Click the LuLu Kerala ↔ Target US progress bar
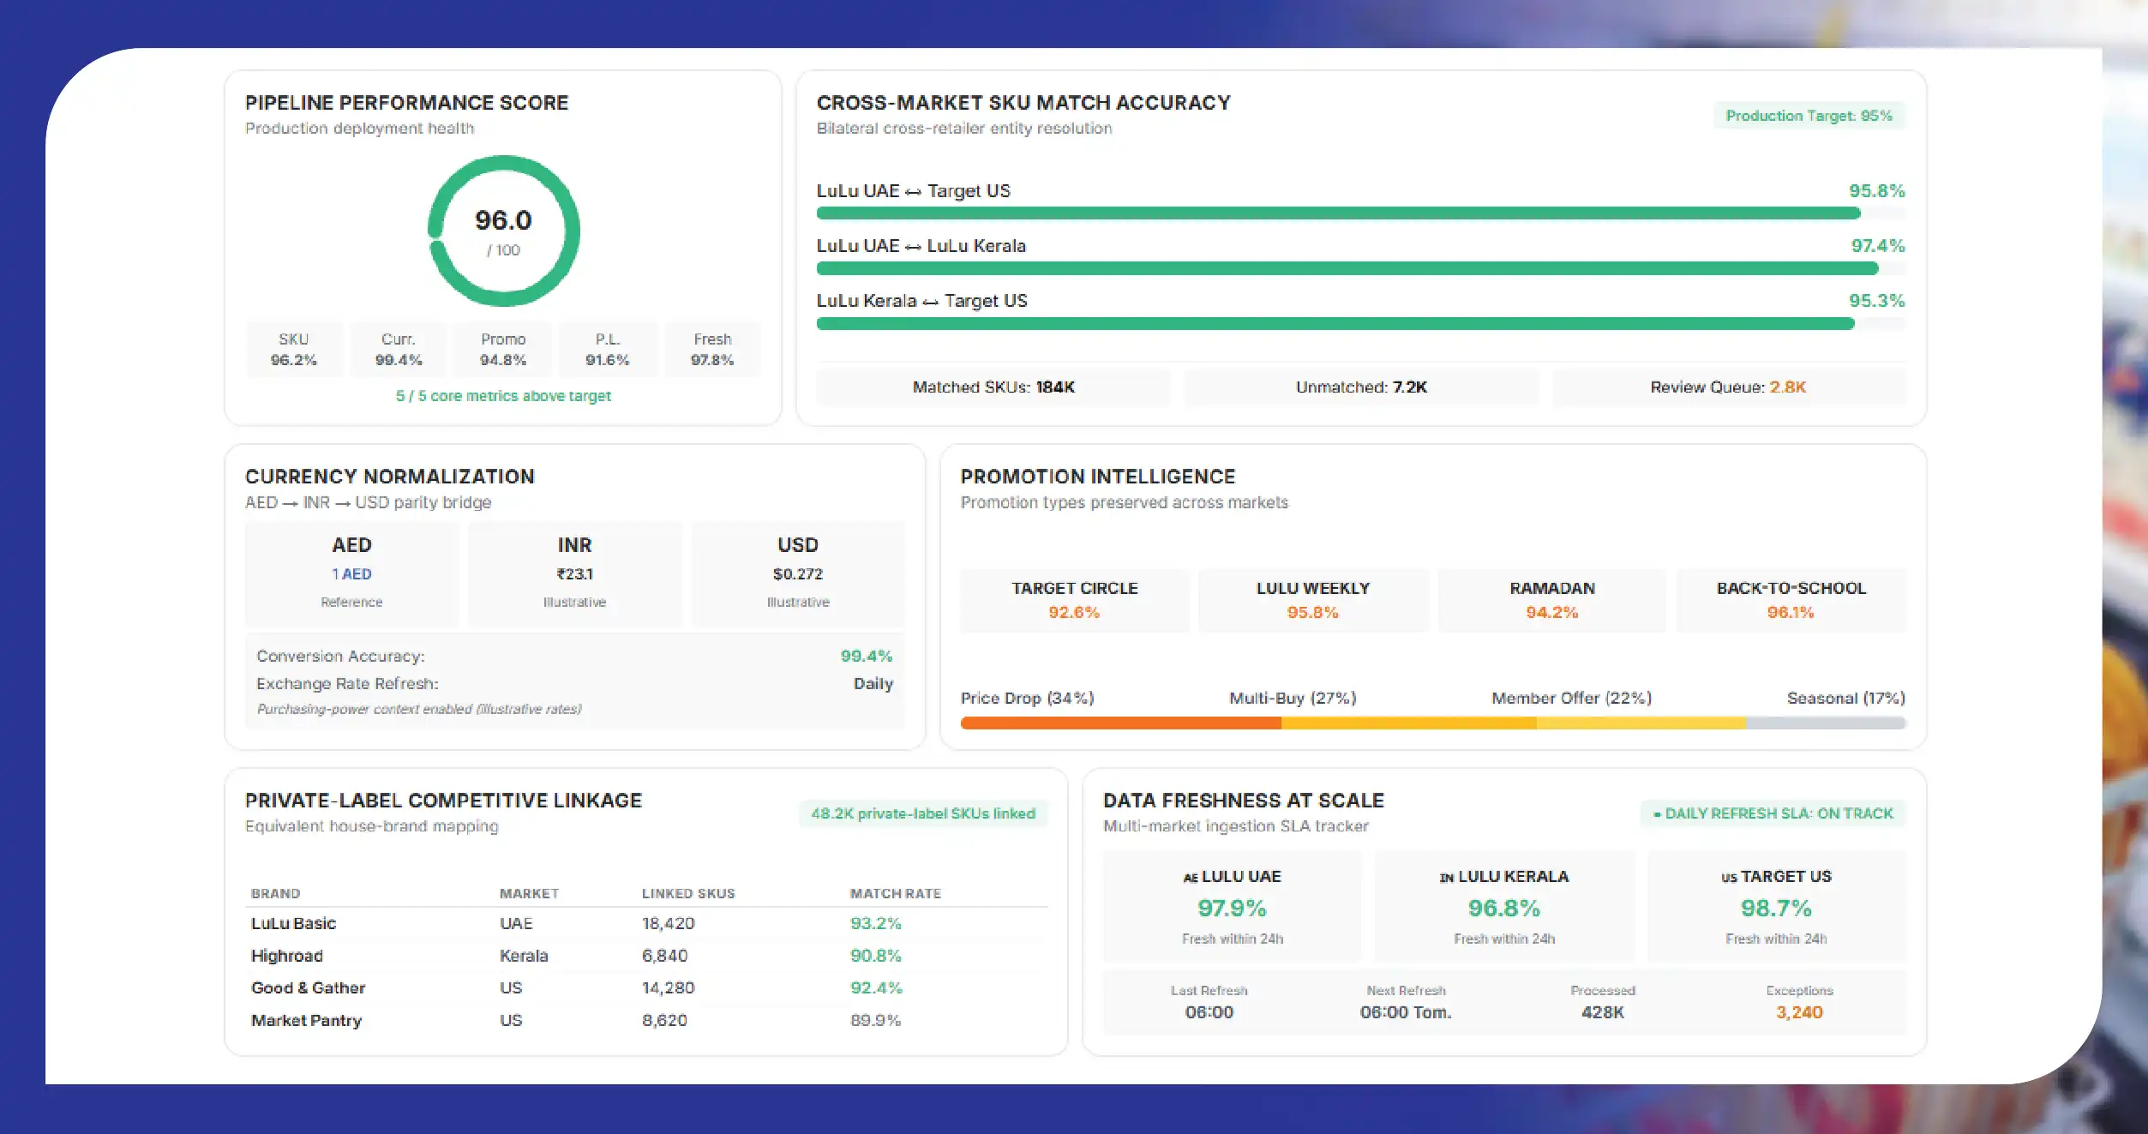Screen dimensions: 2148x1134 point(1360,323)
